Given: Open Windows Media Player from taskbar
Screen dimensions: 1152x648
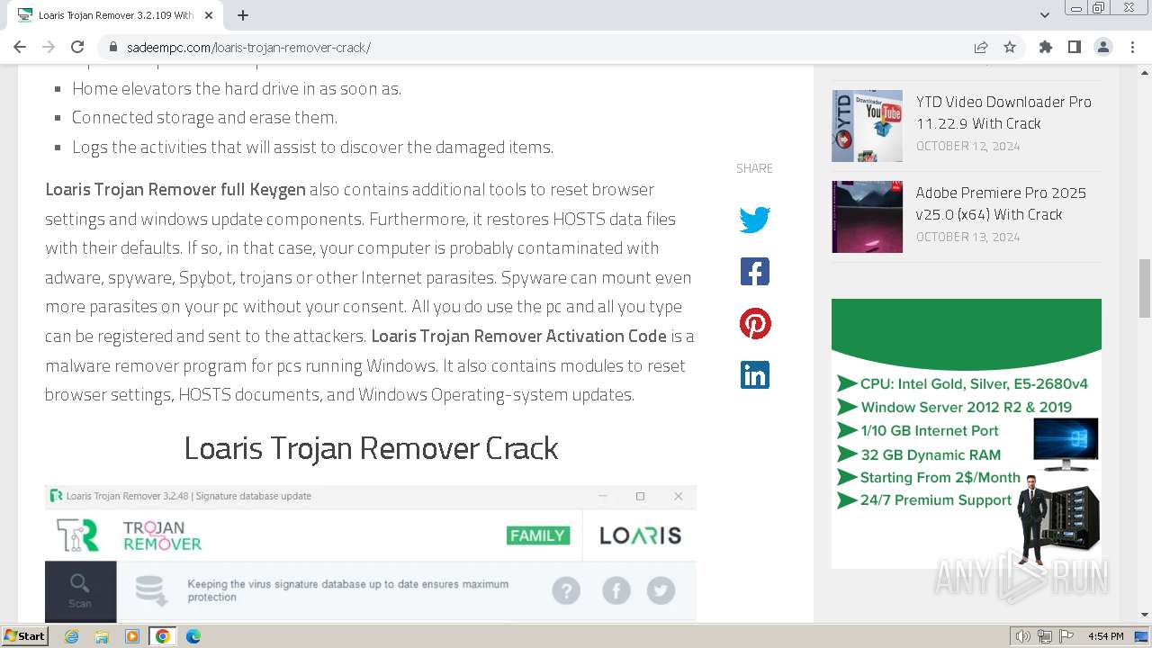Looking at the screenshot, I should point(132,636).
